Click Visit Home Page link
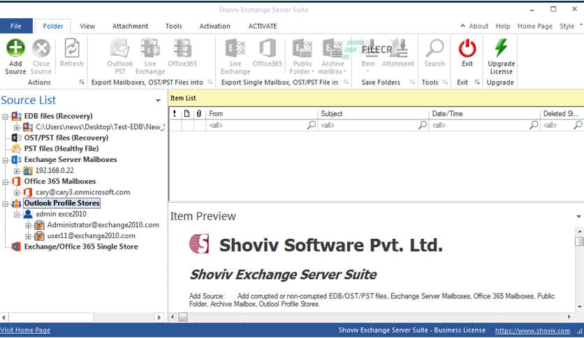This screenshot has height=338, width=584. click(25, 330)
